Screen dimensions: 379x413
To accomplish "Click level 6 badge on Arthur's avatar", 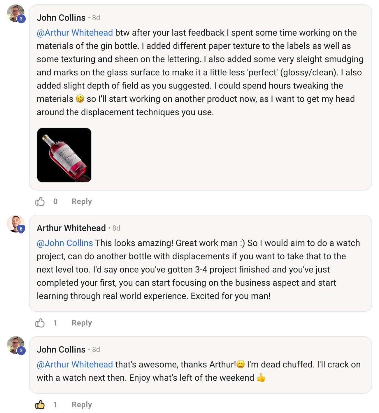I will [21, 229].
